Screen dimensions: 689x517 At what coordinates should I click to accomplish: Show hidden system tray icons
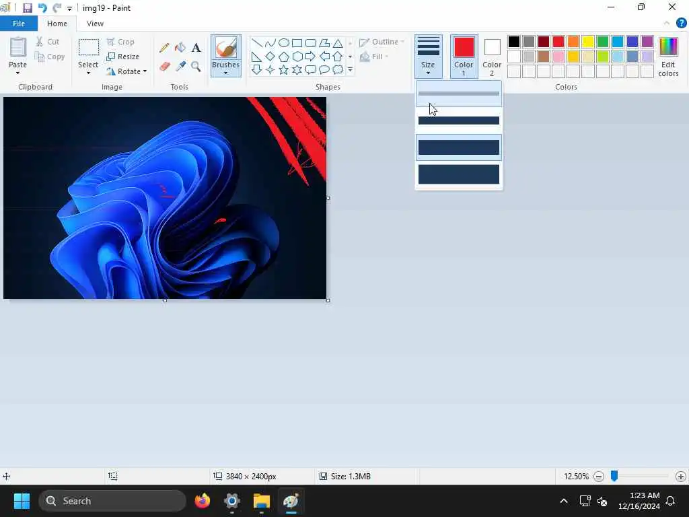point(564,501)
